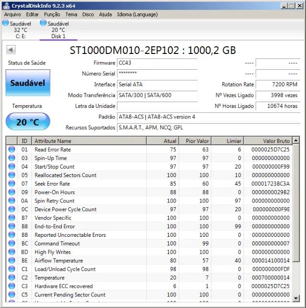Open the Disco menu
The image size is (306, 308).
(x=88, y=14)
